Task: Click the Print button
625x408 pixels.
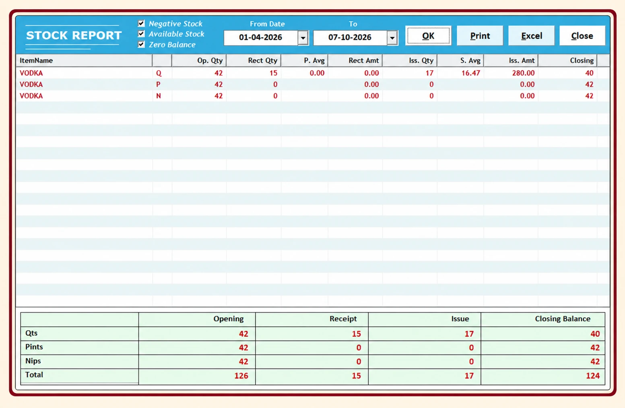Action: [480, 36]
